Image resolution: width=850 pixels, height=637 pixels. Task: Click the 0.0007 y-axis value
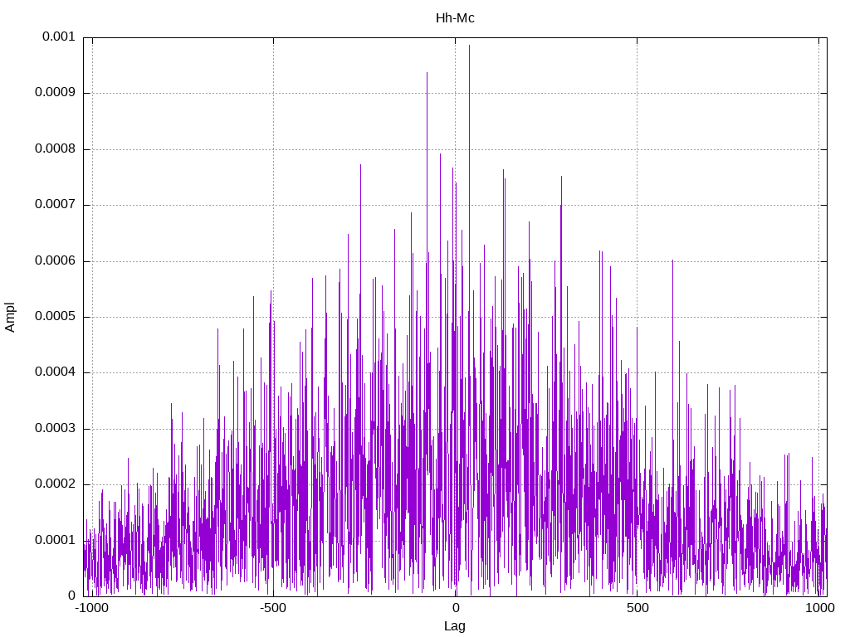(55, 205)
